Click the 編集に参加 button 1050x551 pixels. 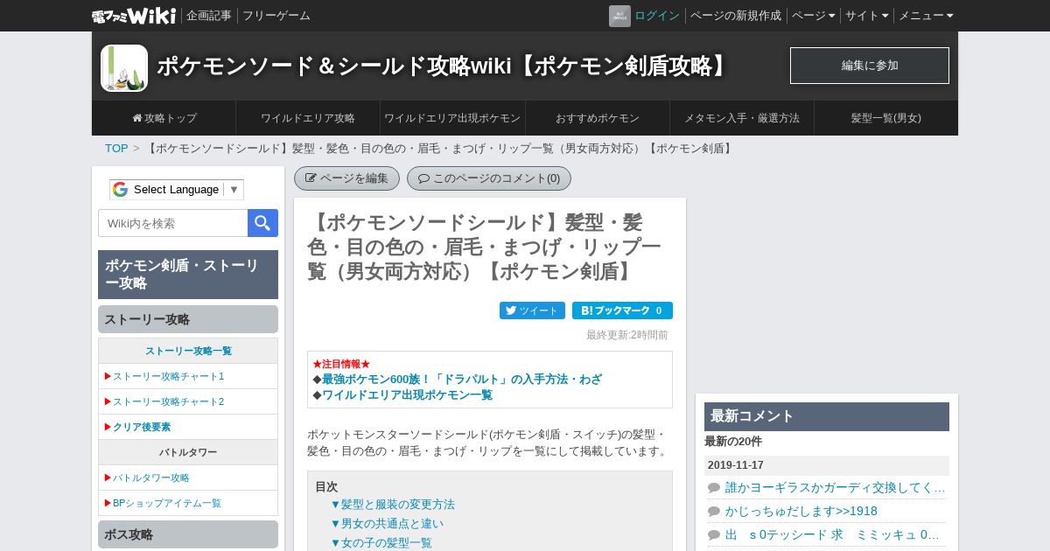coord(870,66)
